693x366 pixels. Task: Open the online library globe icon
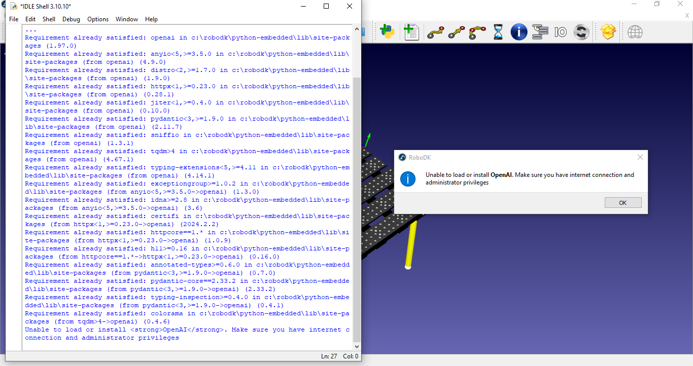[635, 32]
